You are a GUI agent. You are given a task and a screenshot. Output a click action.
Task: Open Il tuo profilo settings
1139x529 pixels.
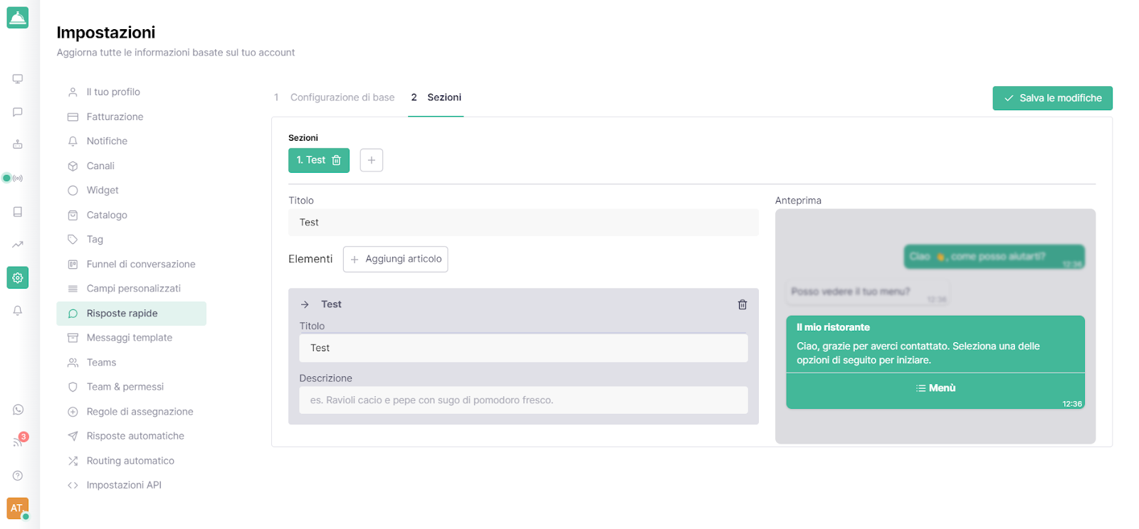pos(113,92)
